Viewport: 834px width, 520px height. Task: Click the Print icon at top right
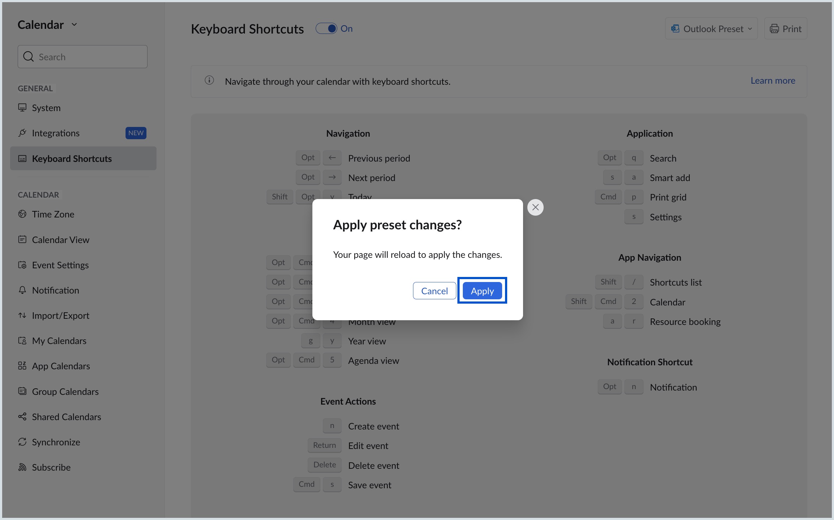[775, 28]
